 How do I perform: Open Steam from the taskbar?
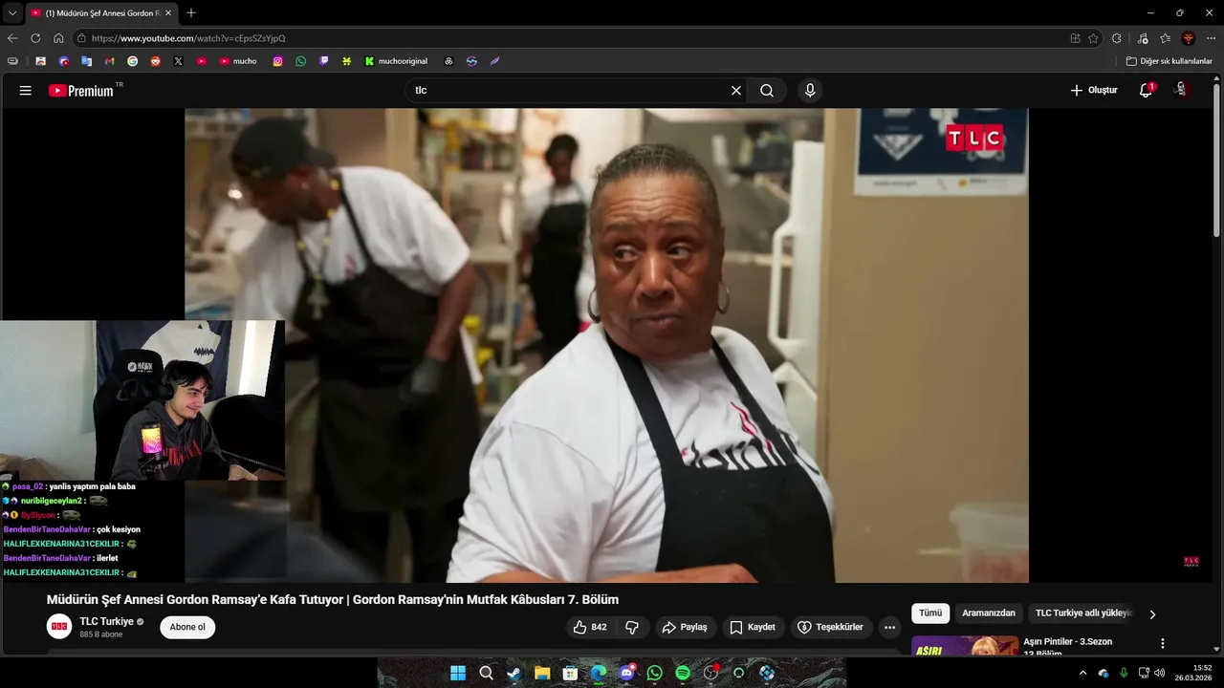pyautogui.click(x=514, y=673)
